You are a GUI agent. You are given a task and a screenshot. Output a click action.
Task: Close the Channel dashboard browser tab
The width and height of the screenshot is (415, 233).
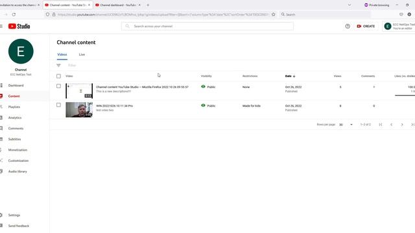139,5
